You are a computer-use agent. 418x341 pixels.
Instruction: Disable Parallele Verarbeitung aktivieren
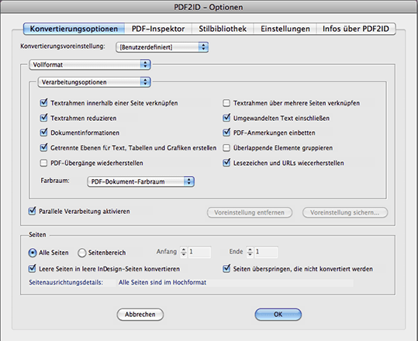tap(32, 212)
